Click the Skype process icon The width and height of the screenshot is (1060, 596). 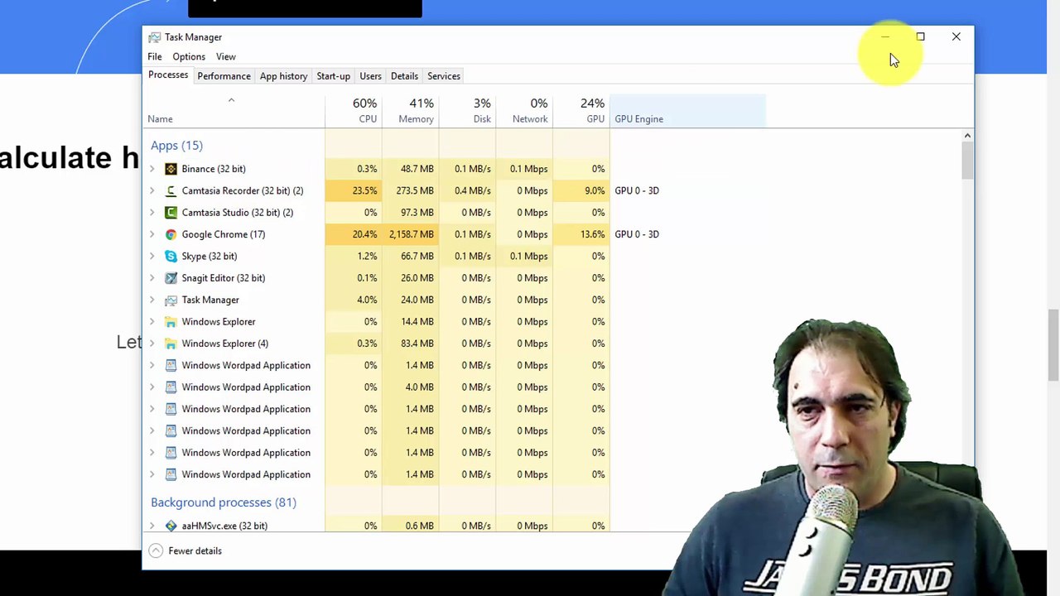(171, 257)
